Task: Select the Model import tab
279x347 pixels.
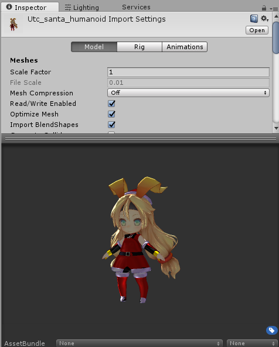Action: click(x=94, y=47)
